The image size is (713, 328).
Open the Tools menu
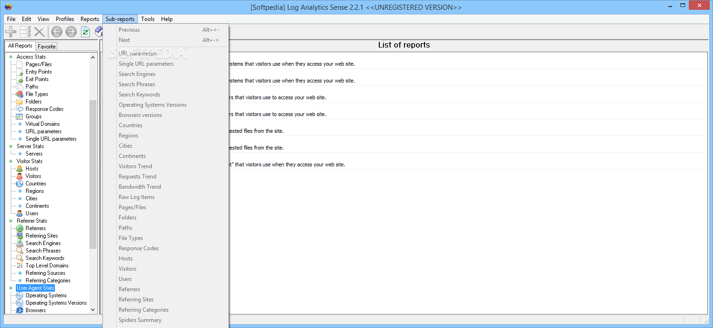(148, 19)
